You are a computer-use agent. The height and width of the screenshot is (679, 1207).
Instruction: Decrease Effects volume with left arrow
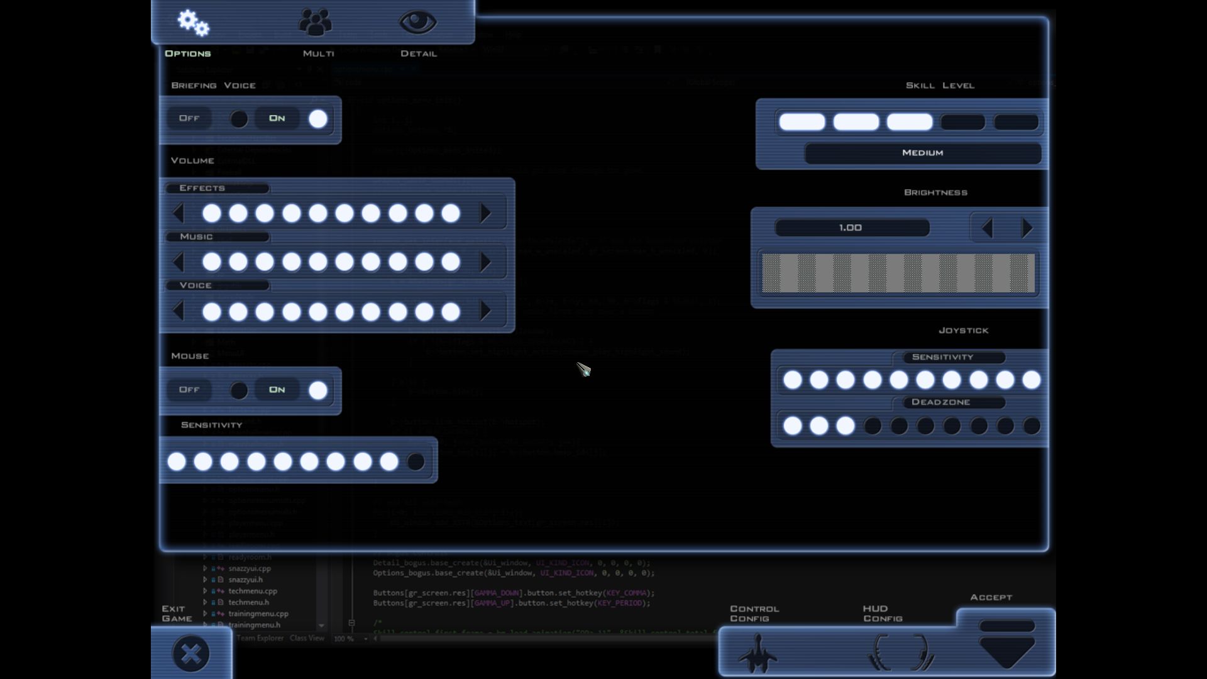click(179, 213)
